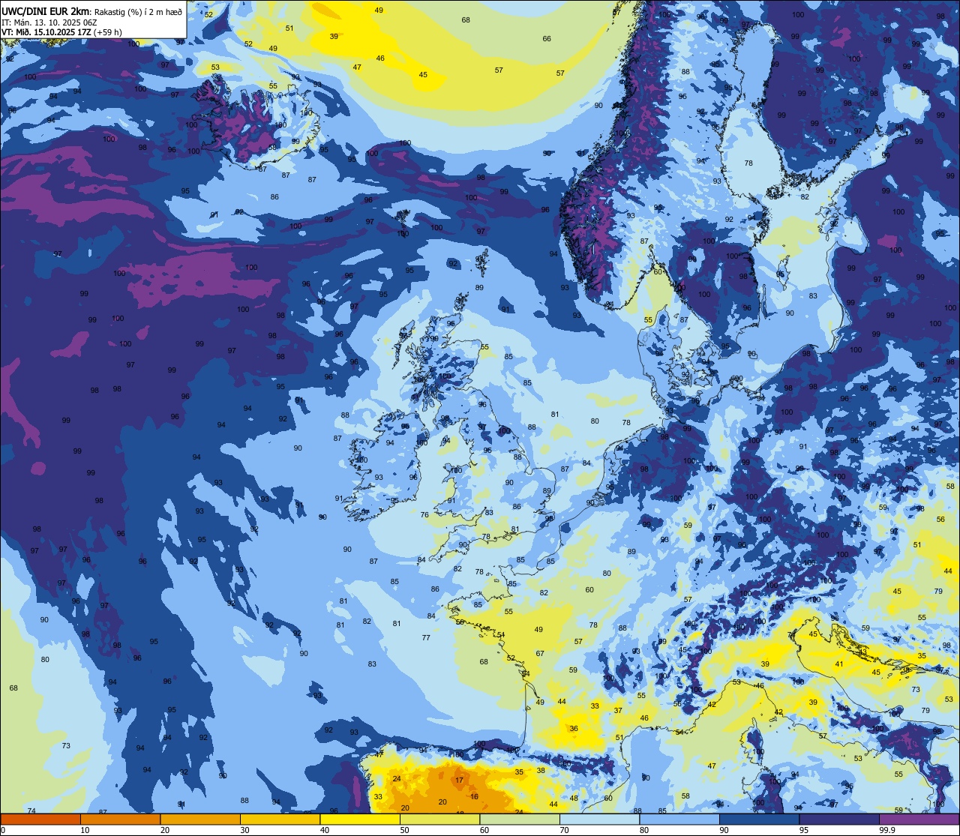This screenshot has width=960, height=836.
Task: Click the purple legend swatch above 99.9
Action: pos(919,819)
